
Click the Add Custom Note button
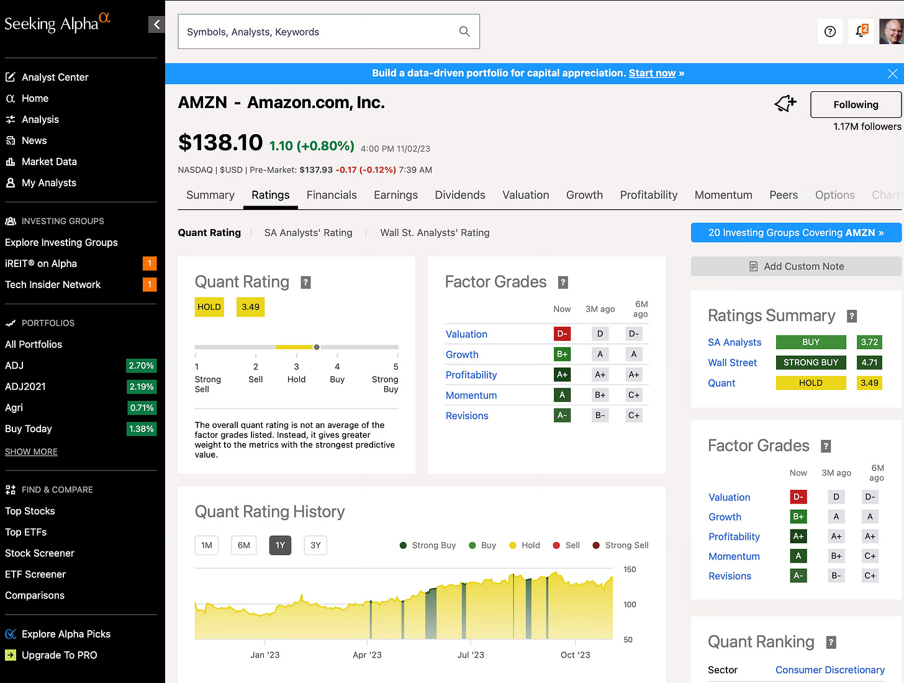(x=796, y=266)
